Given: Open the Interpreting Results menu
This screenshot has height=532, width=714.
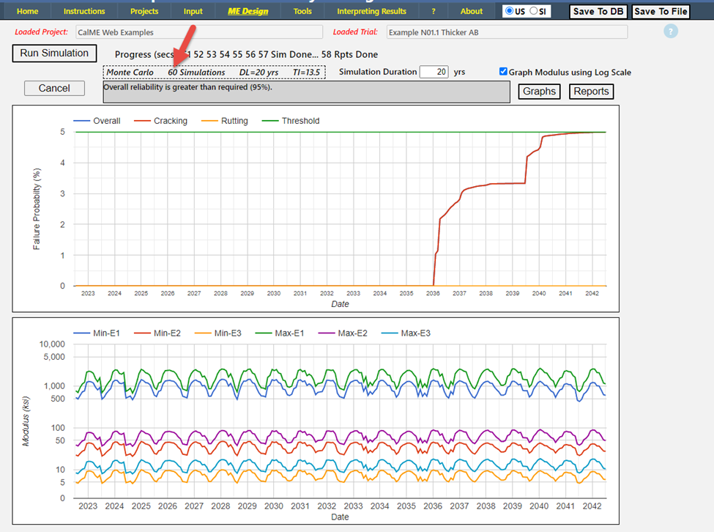Looking at the screenshot, I should tap(371, 11).
